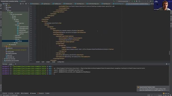Click the editor vertical scrollbar thumb
This screenshot has width=172, height=96.
(169, 53)
